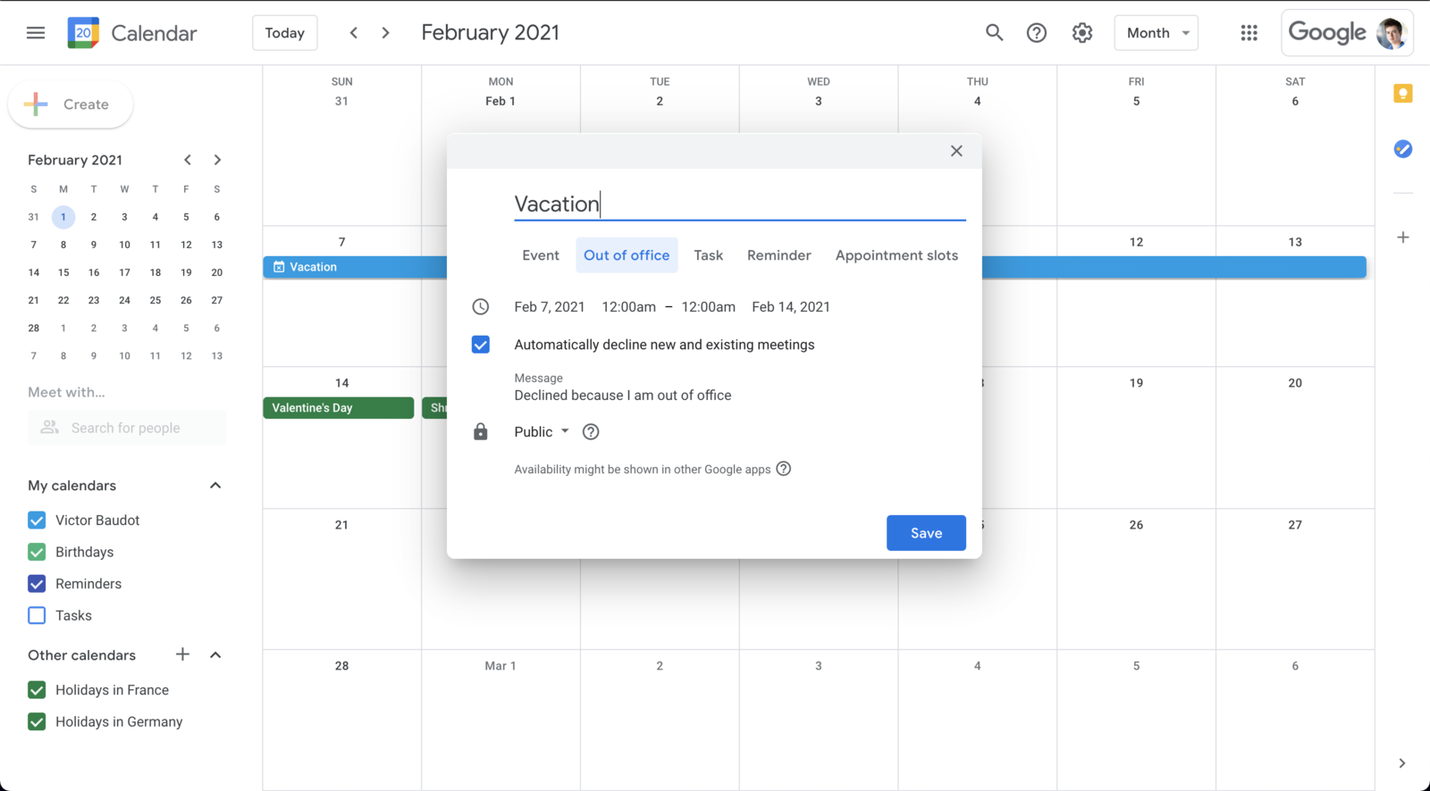The width and height of the screenshot is (1430, 791).
Task: Select day 1 in mini calendar
Action: point(63,217)
